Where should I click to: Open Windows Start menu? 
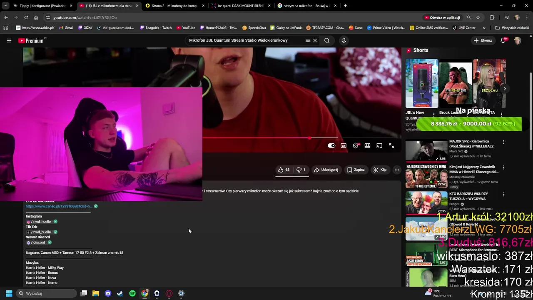(9, 293)
